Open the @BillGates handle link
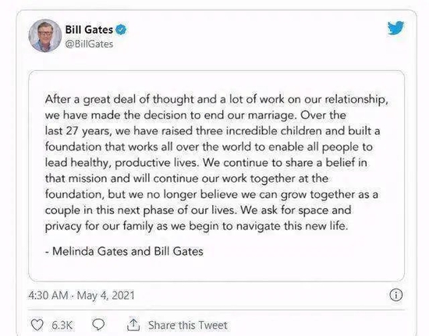Image resolution: width=429 pixels, height=336 pixels. pos(89,44)
